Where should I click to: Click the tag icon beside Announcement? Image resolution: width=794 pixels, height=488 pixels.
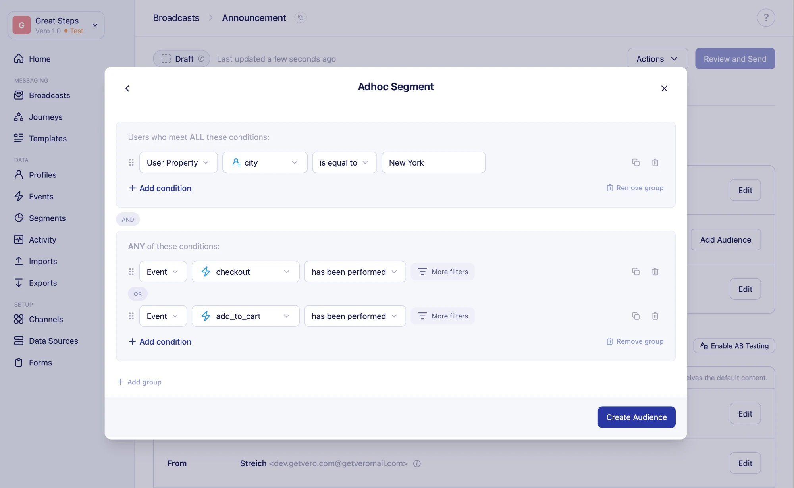[x=301, y=18]
